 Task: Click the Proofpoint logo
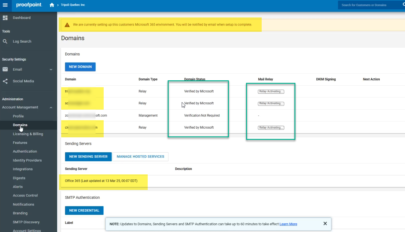pyautogui.click(x=29, y=5)
